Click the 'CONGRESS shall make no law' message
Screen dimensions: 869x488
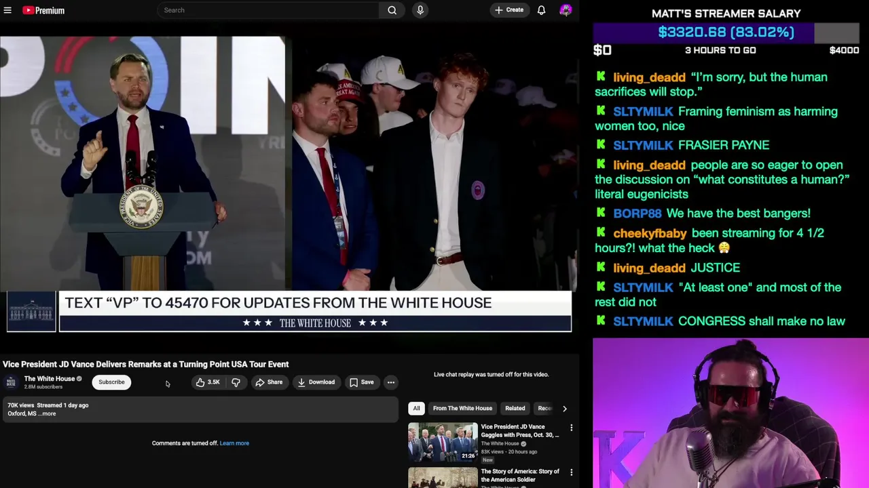coord(762,321)
